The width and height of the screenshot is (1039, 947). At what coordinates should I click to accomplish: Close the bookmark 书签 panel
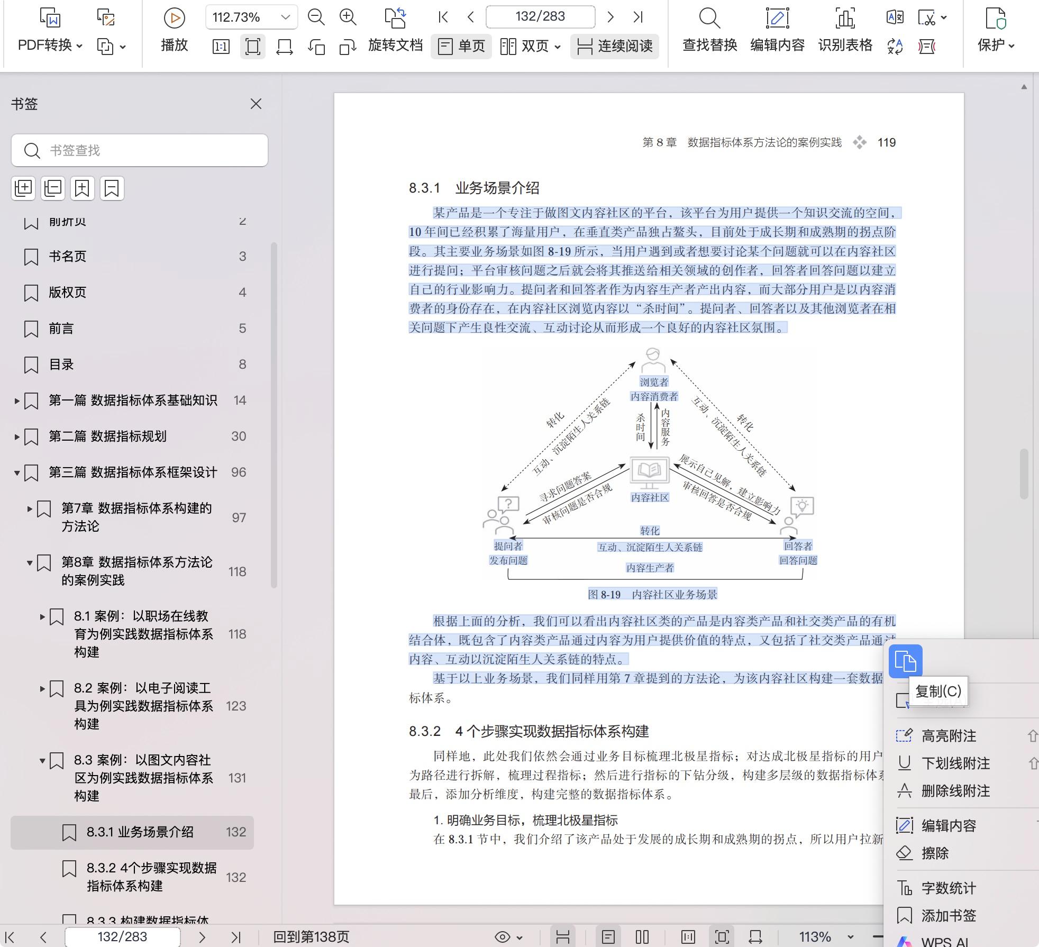[x=256, y=104]
